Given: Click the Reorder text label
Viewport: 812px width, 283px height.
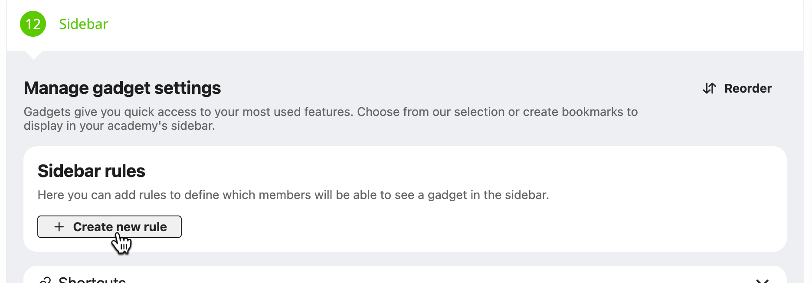Looking at the screenshot, I should click(748, 88).
